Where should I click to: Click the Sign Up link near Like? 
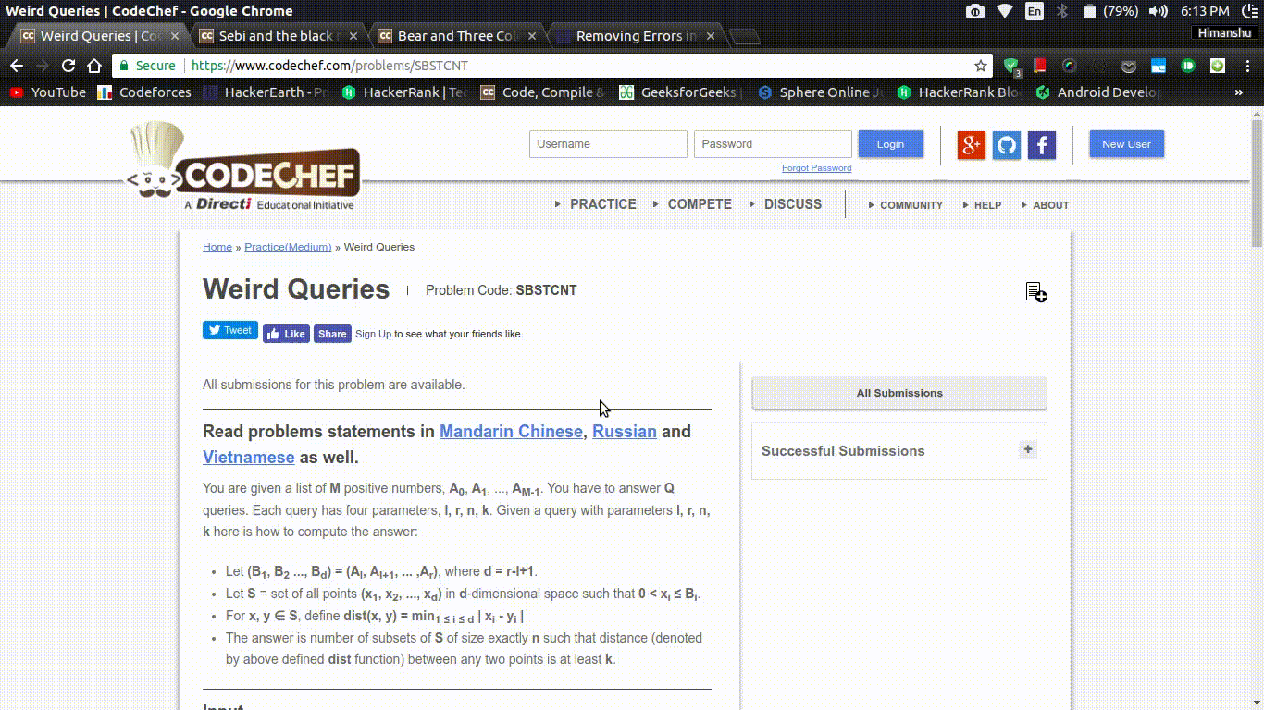[373, 334]
